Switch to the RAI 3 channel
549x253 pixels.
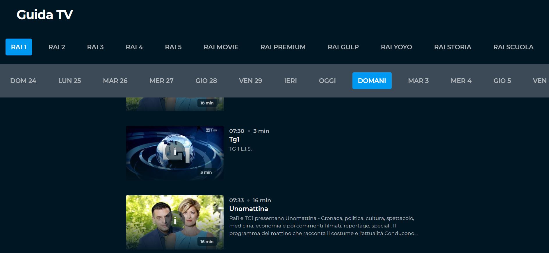coord(95,47)
